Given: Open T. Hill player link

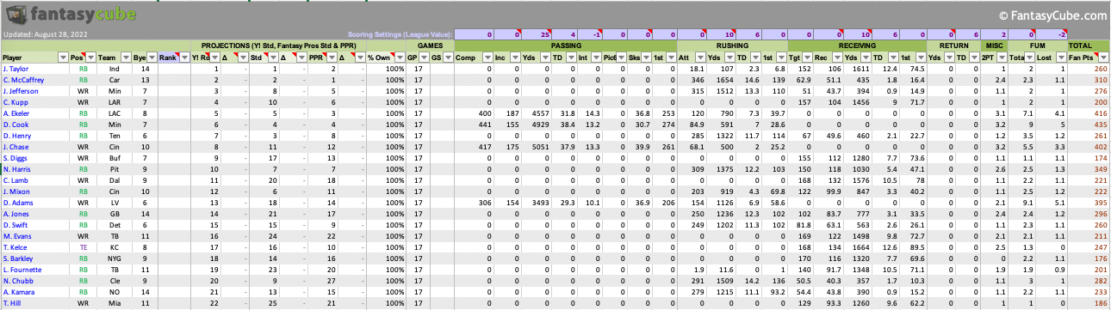Looking at the screenshot, I should (12, 302).
